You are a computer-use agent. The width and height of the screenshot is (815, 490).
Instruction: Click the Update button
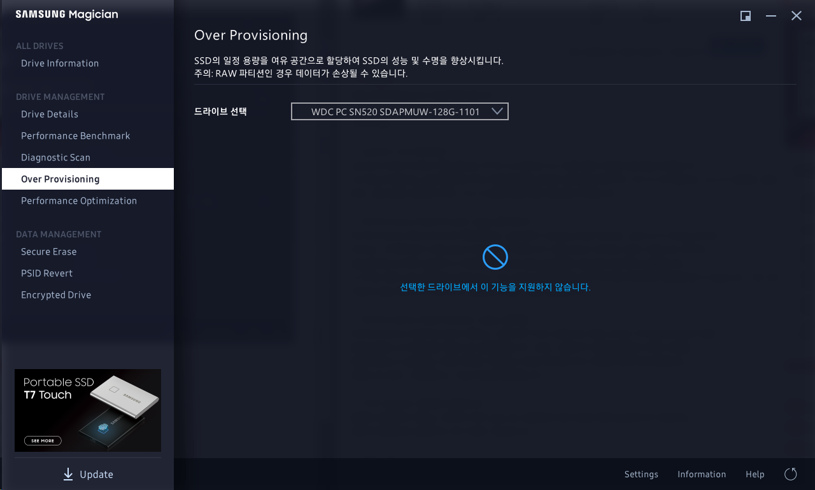(88, 474)
